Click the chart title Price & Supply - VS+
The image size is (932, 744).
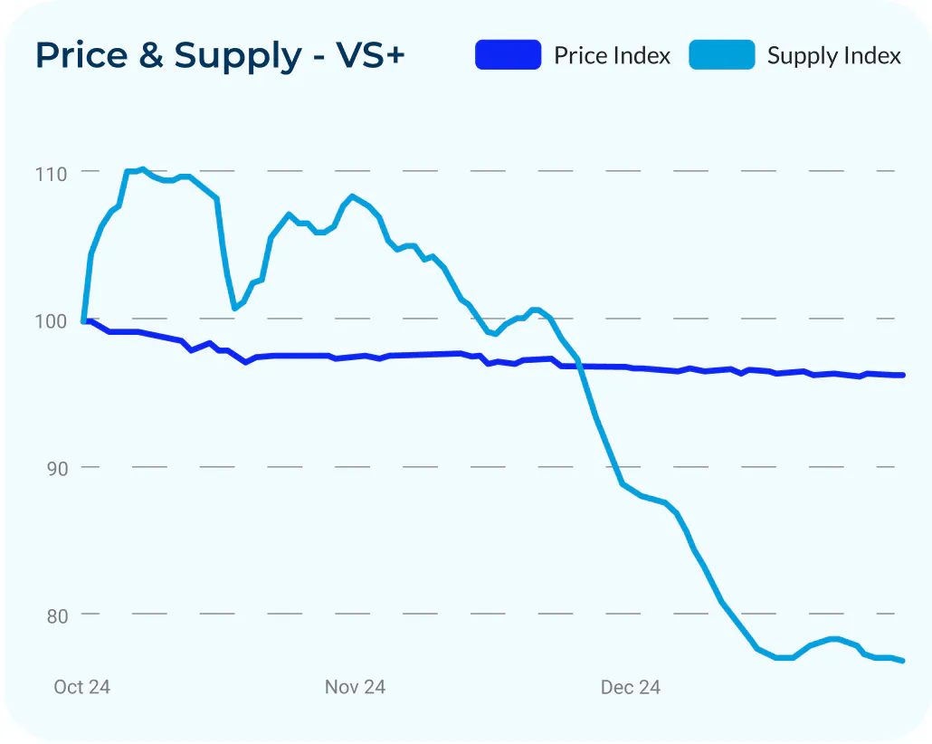(220, 55)
